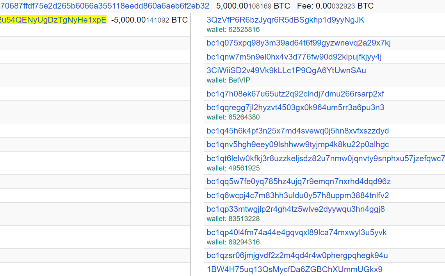Open the BetVIP wallet link

click(x=239, y=80)
